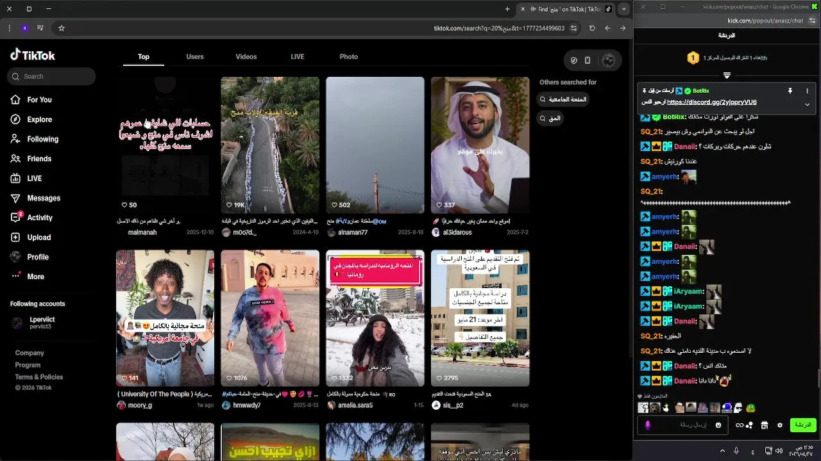Open m0o7d_ user profile link
Image resolution: width=821 pixels, height=461 pixels.
click(x=244, y=232)
